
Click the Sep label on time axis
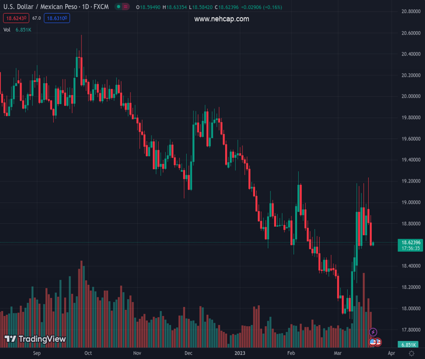point(37,353)
